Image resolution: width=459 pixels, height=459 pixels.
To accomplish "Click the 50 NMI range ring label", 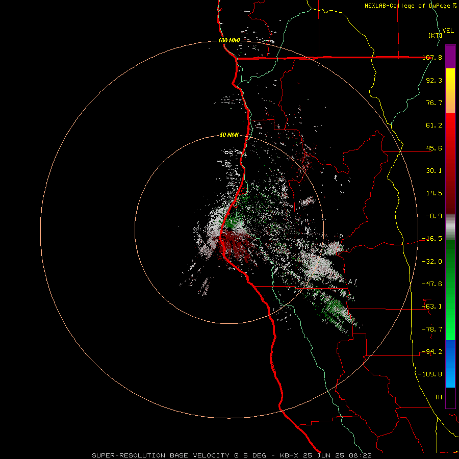I will tap(229, 135).
